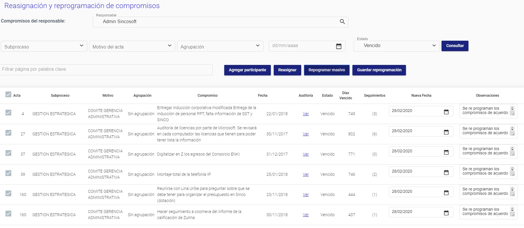Click the dd/mm/aaaa date filter field
The image size is (524, 228).
tap(307, 46)
